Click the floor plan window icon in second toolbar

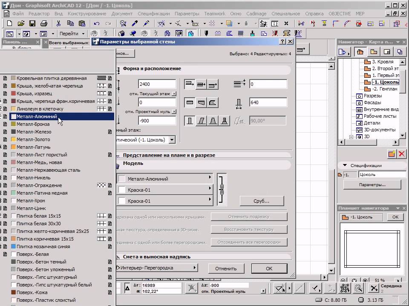tap(10, 34)
